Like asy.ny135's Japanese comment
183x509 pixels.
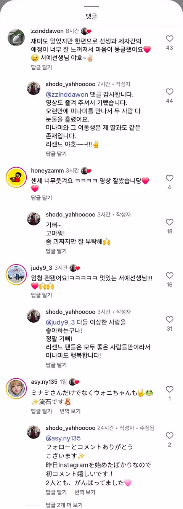[x=170, y=389]
